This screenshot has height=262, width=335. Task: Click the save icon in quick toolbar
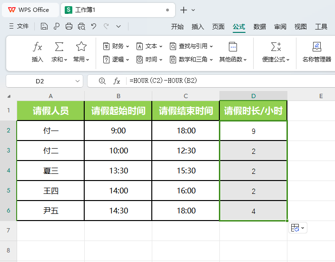pos(44,26)
